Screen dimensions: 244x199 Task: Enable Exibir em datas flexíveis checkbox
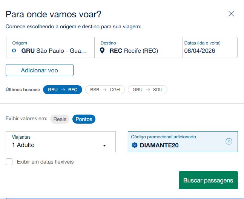(9, 162)
